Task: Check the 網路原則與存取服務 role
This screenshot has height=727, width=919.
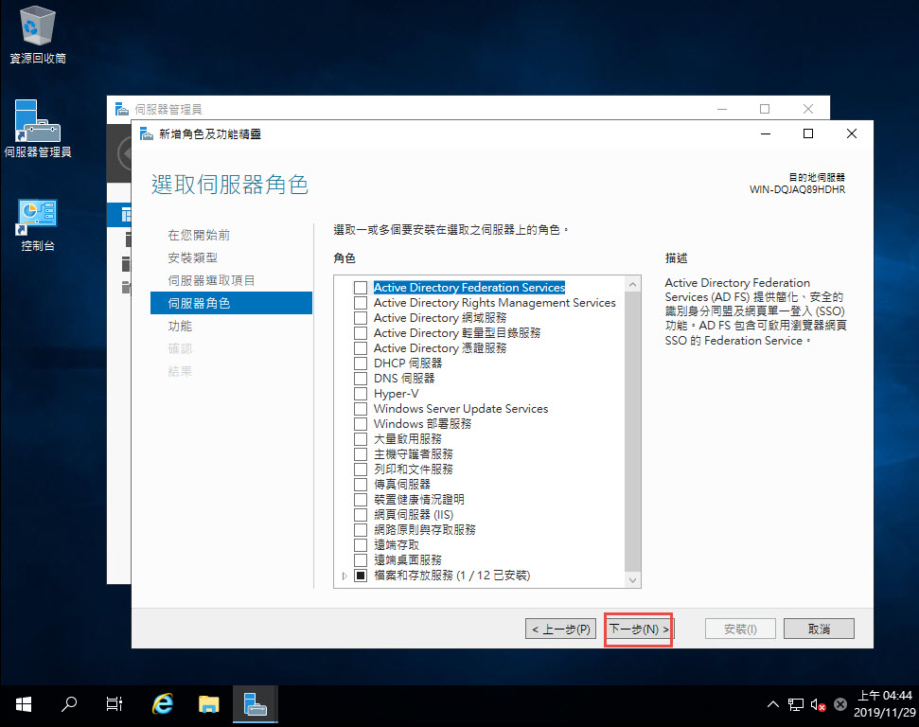Action: pyautogui.click(x=361, y=530)
